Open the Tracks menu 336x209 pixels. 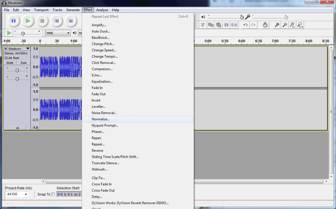point(57,10)
